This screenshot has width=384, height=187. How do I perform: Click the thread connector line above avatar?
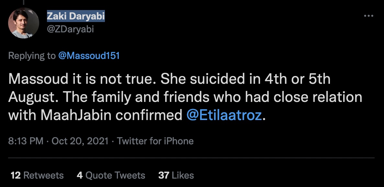(23, 3)
